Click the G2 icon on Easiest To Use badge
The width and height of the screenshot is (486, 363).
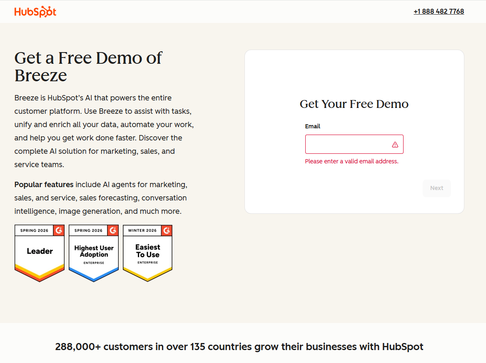tap(167, 230)
